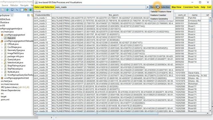
Task: Click the file icon of package-info.java
Action: [5, 56]
